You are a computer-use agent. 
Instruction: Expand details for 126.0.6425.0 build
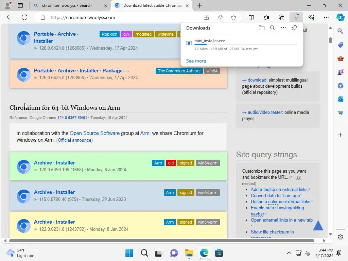tap(36, 78)
